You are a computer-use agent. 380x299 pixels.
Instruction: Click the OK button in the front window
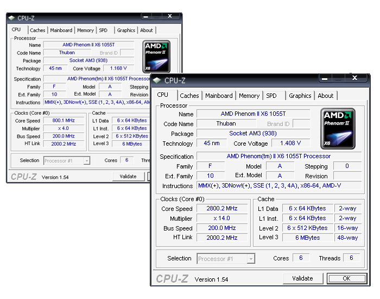(347, 278)
